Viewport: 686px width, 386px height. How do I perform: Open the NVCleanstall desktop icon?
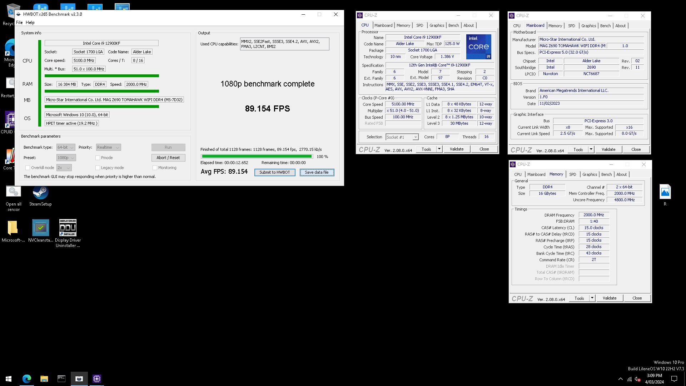pos(40,231)
